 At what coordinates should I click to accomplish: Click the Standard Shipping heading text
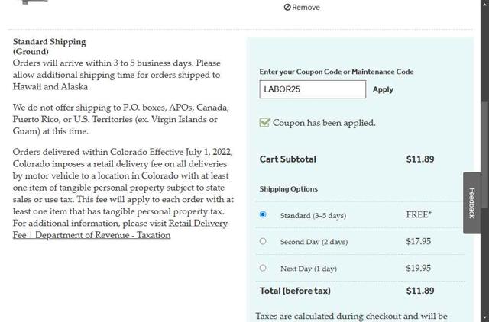click(50, 42)
